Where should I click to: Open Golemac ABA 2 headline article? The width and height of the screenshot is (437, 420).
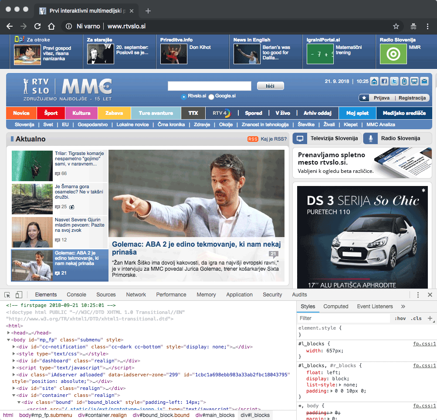(x=196, y=248)
